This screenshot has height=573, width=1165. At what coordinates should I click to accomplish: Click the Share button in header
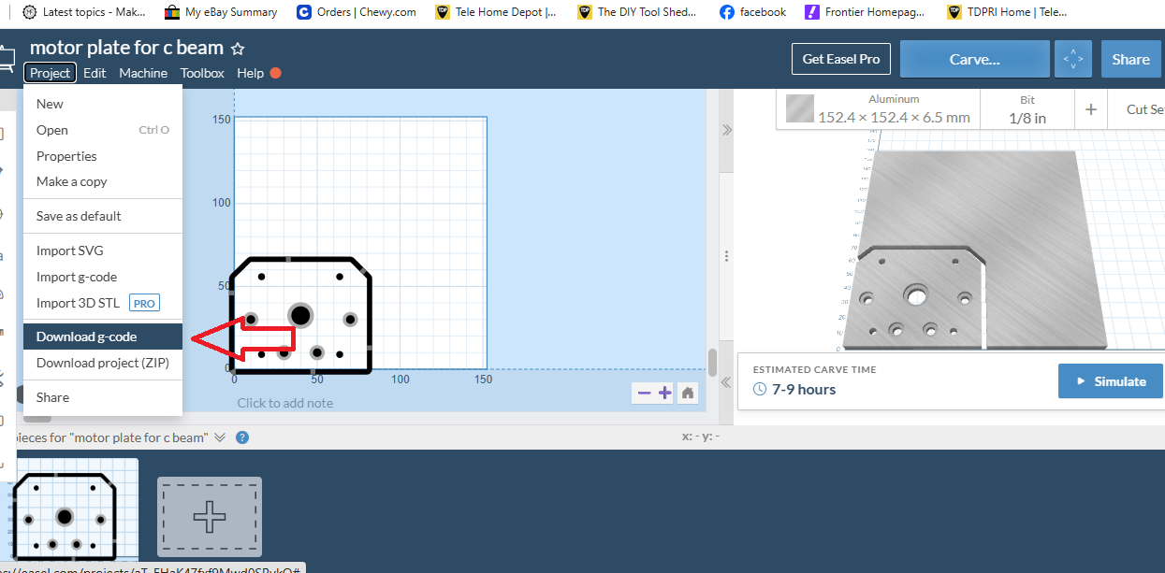point(1130,59)
